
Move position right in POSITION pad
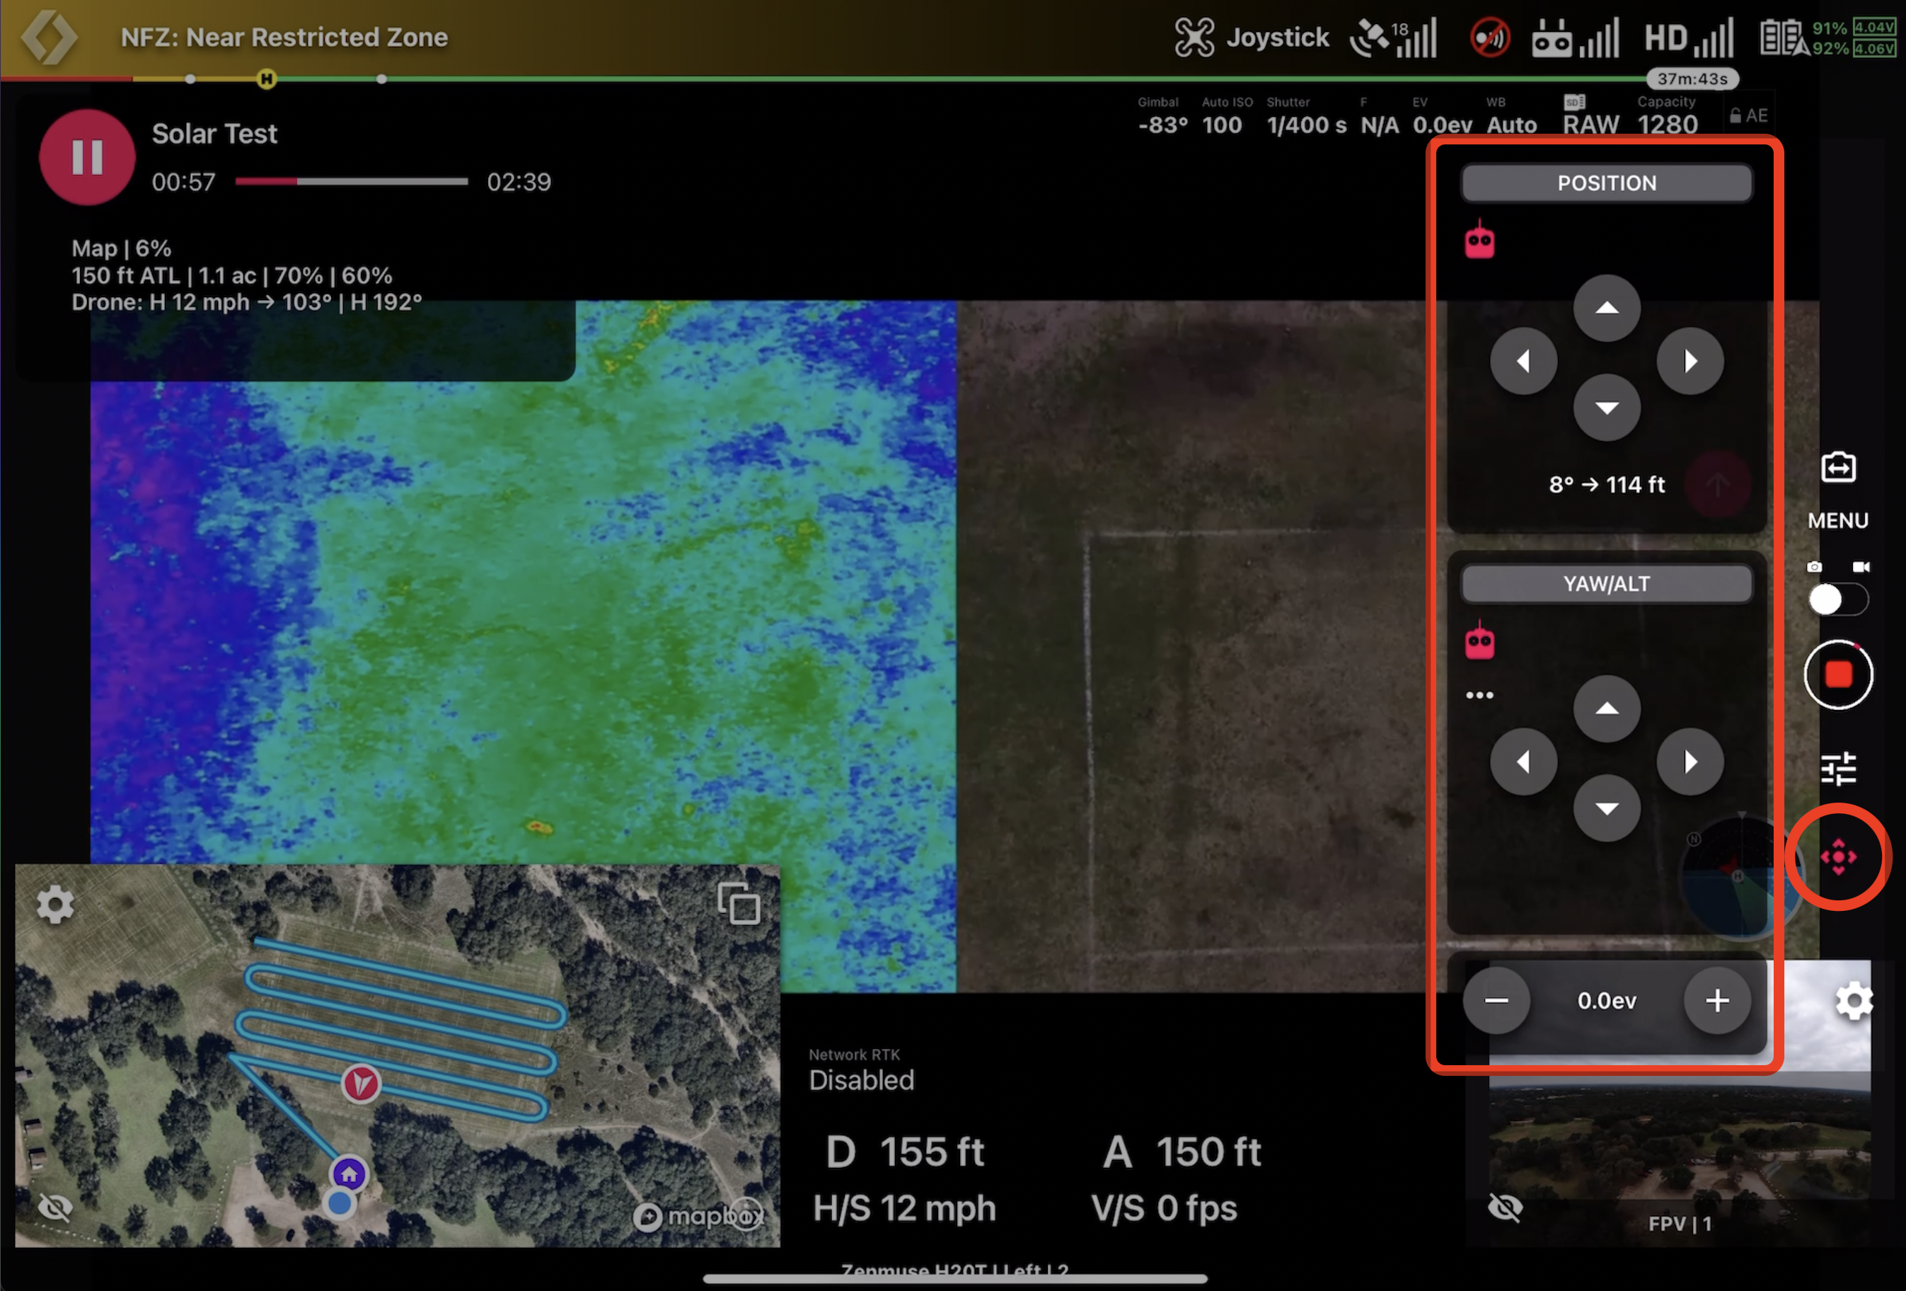pyautogui.click(x=1690, y=361)
